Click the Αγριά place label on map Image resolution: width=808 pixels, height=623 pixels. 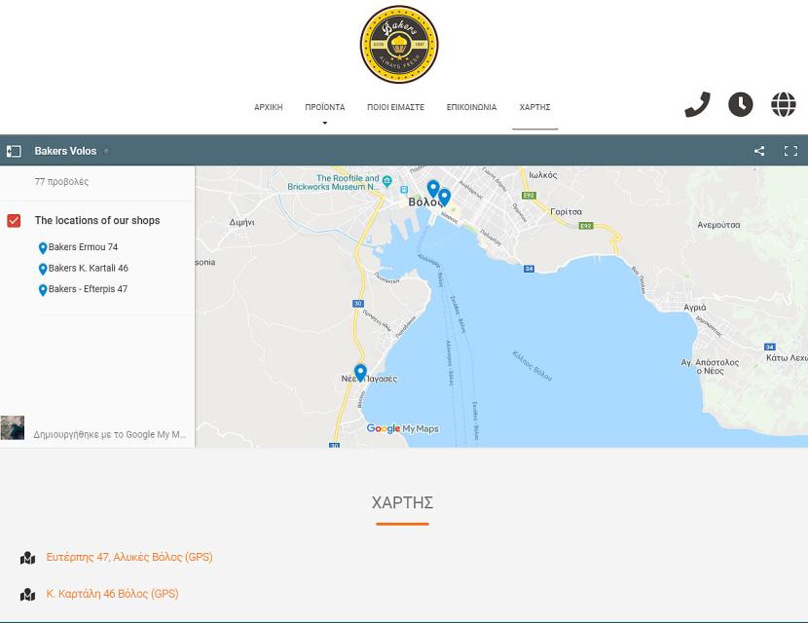tap(695, 308)
